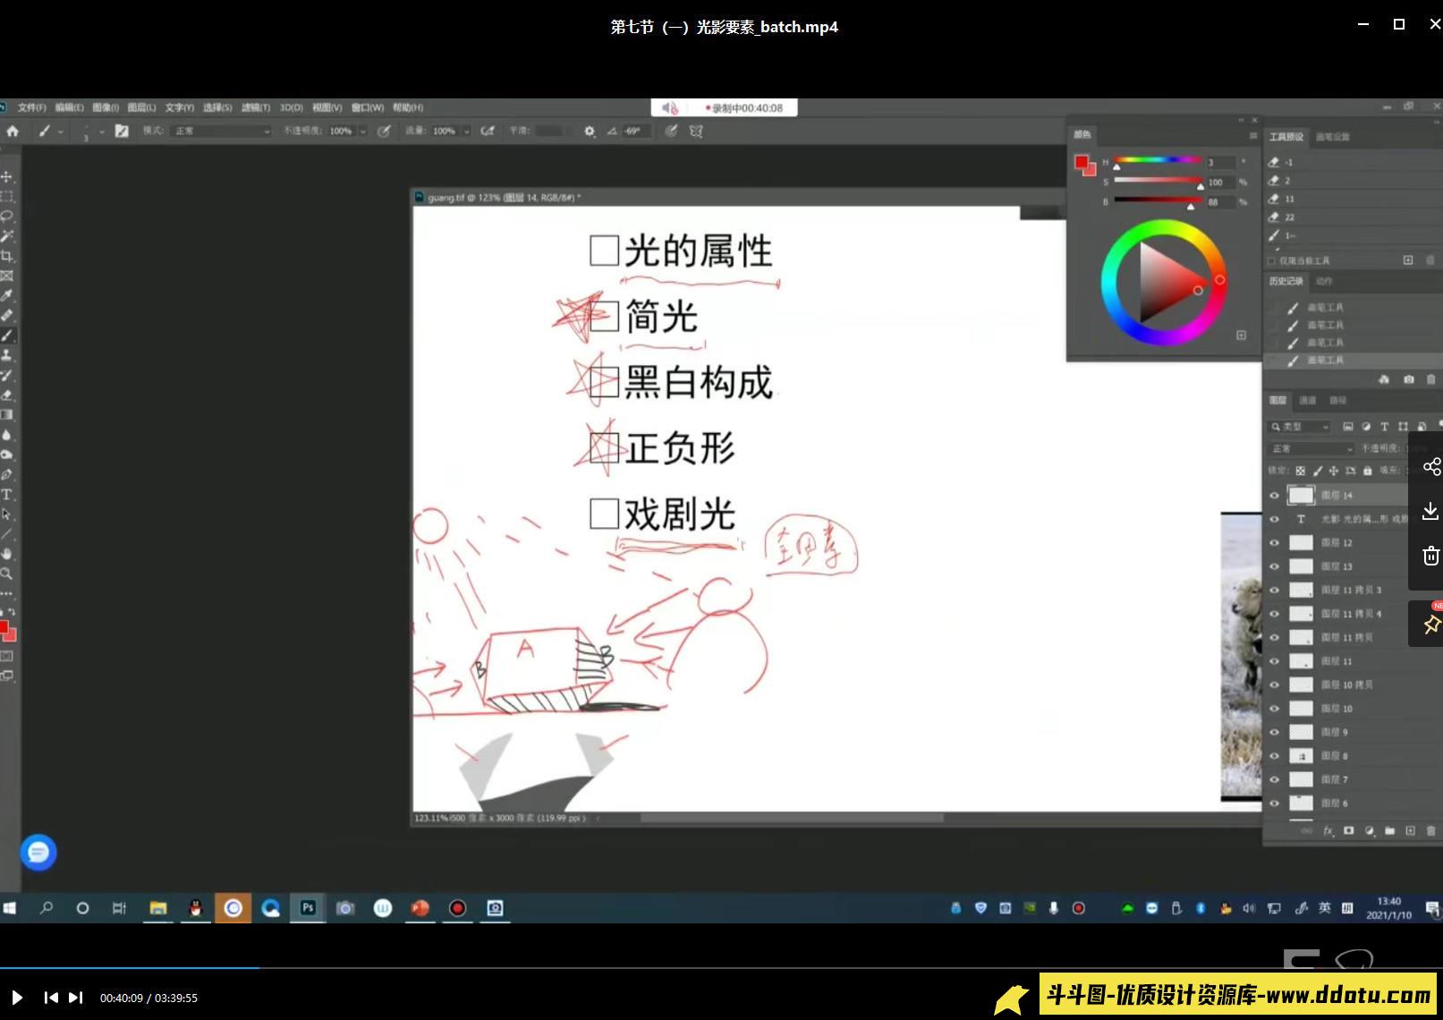Select the Move tool in Photoshop toolbar
Screen dimensions: 1443x1020
tap(6, 176)
